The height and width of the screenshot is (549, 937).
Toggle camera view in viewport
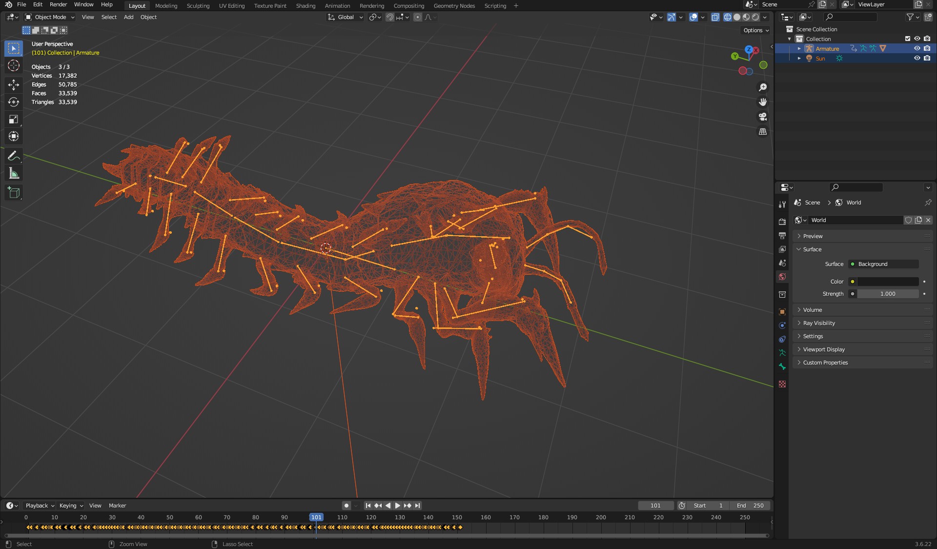tap(762, 117)
